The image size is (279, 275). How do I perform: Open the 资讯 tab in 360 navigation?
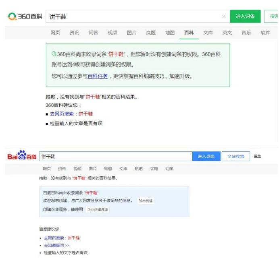[x=74, y=33]
